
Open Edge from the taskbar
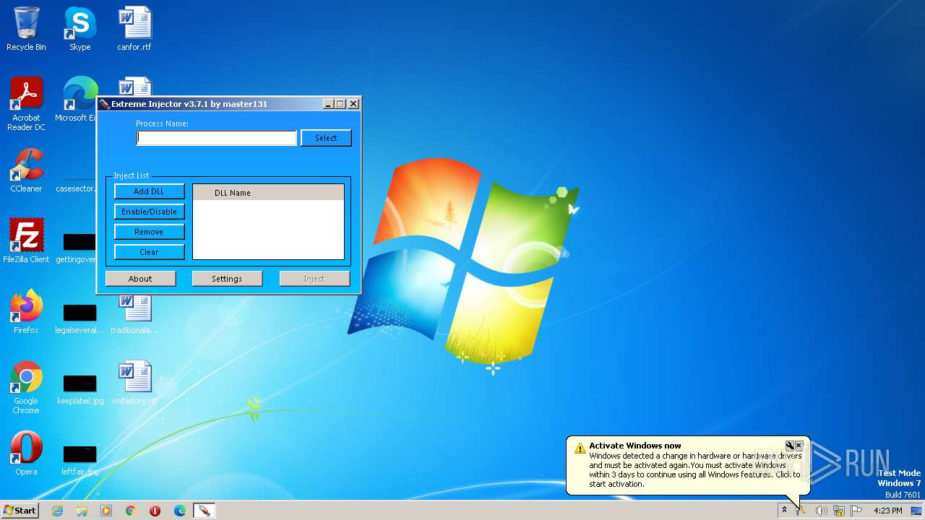pos(180,511)
